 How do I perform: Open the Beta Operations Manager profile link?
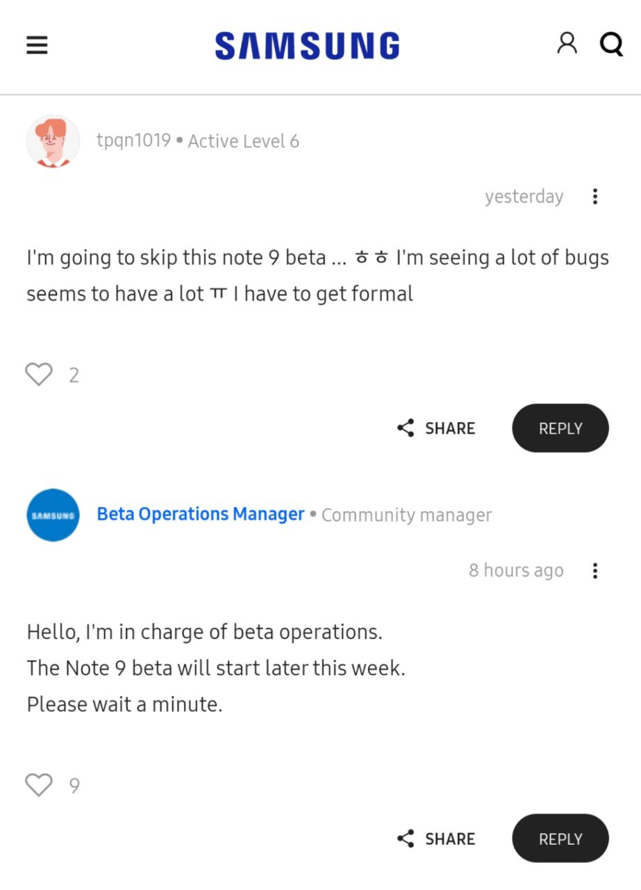(x=201, y=515)
